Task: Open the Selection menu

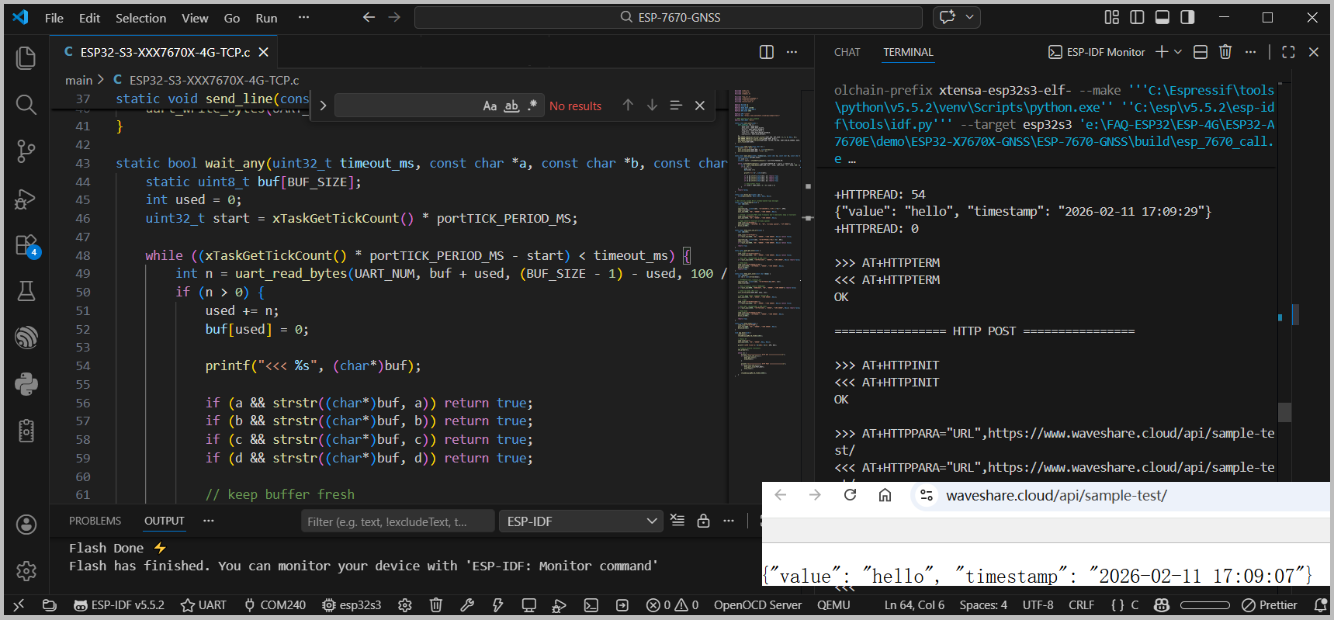Action: (x=140, y=18)
